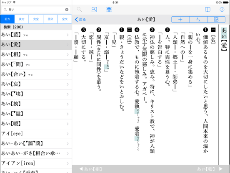Open entry あい【曖】

pyautogui.click(x=36, y=124)
